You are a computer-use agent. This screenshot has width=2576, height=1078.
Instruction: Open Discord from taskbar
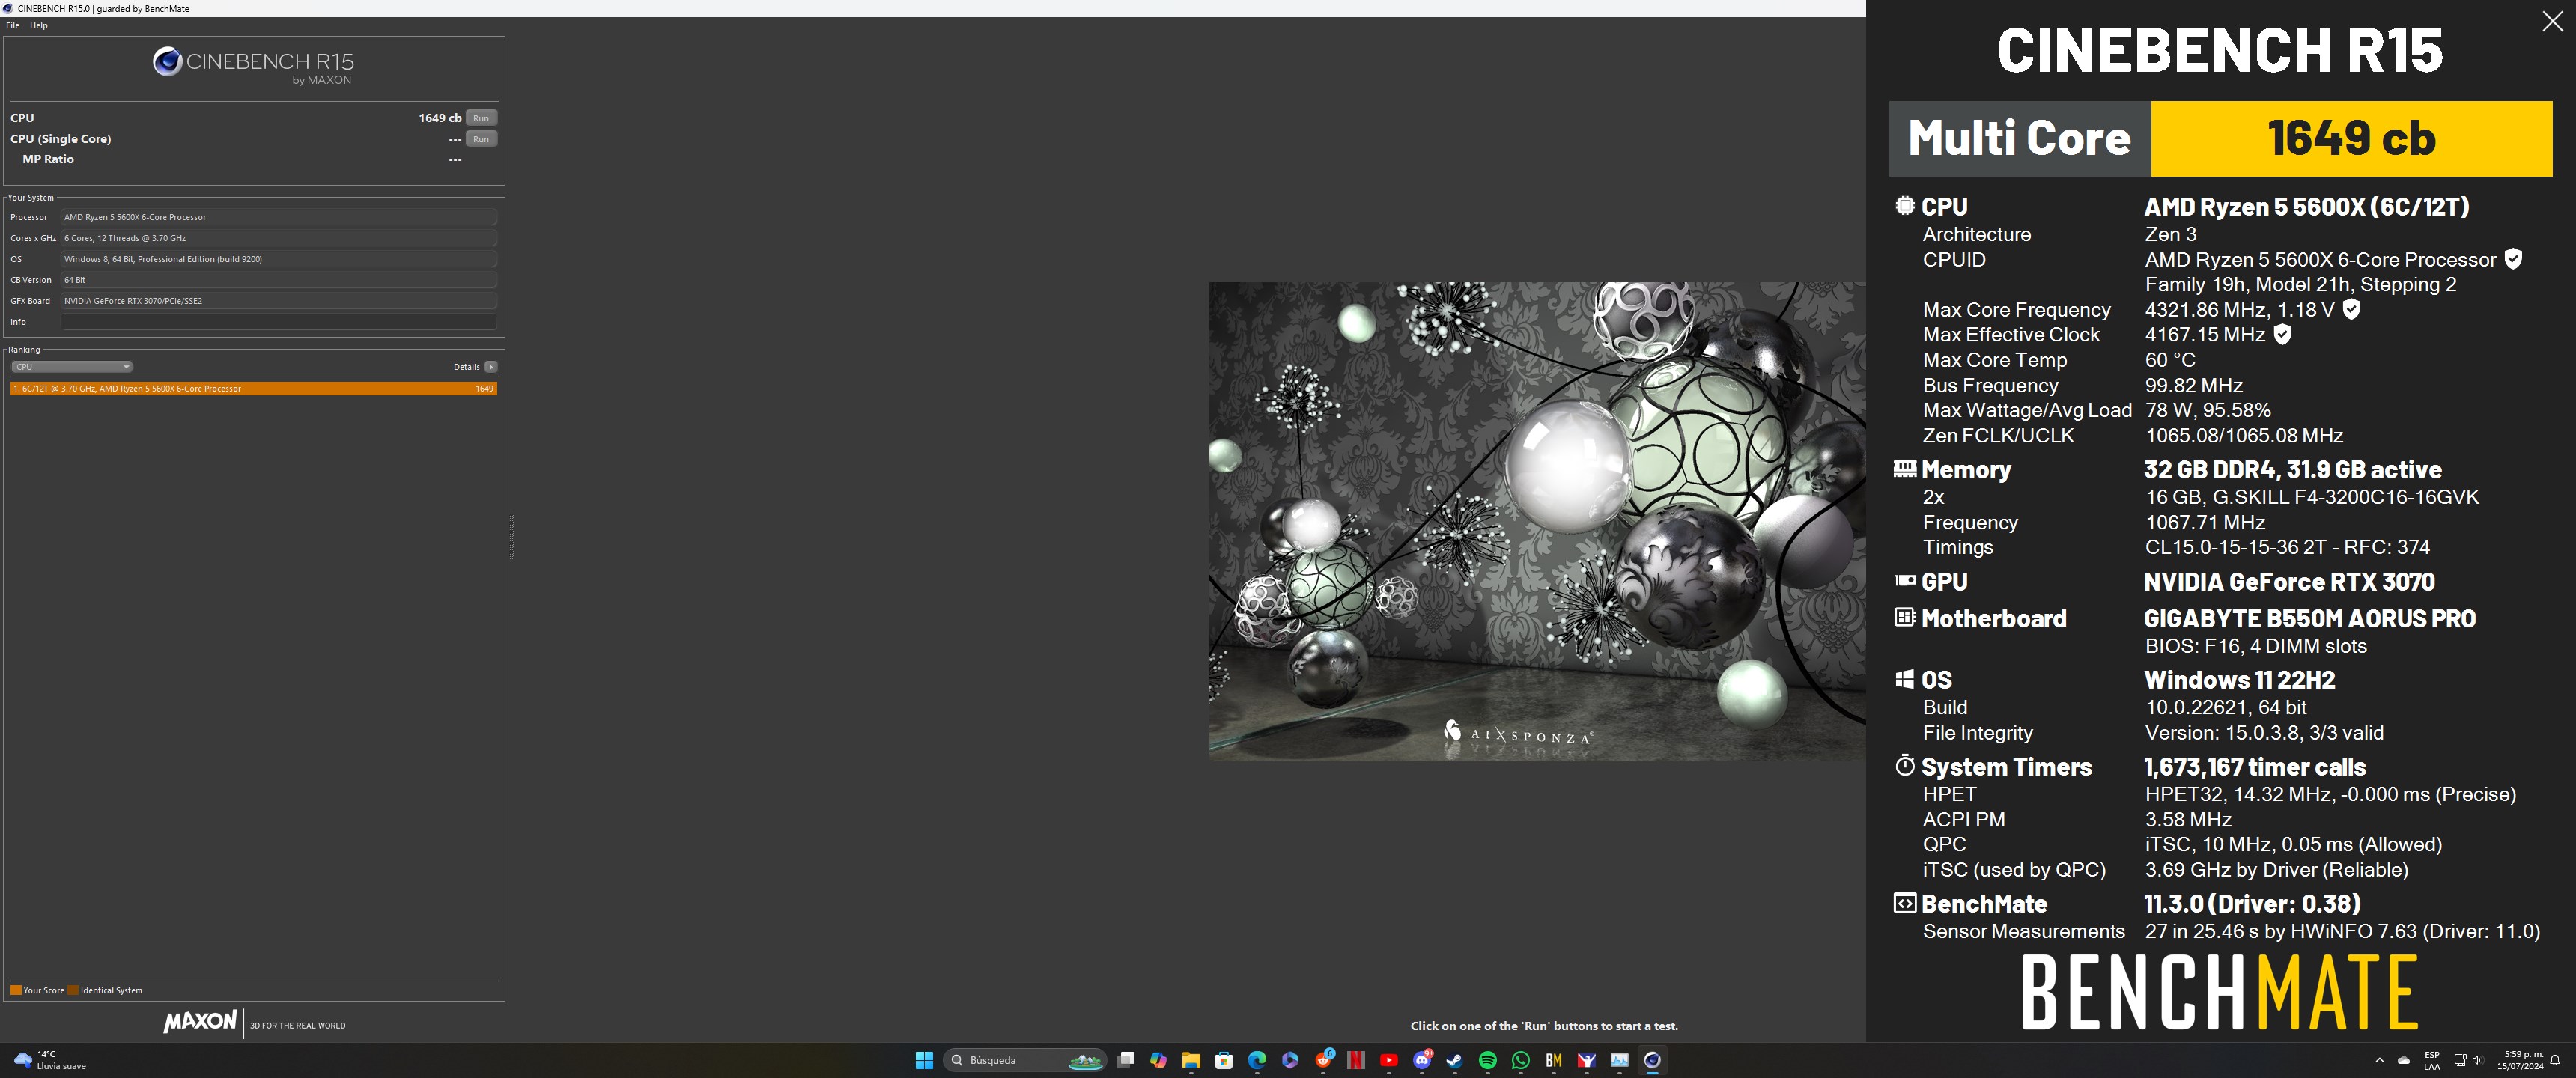click(1422, 1060)
